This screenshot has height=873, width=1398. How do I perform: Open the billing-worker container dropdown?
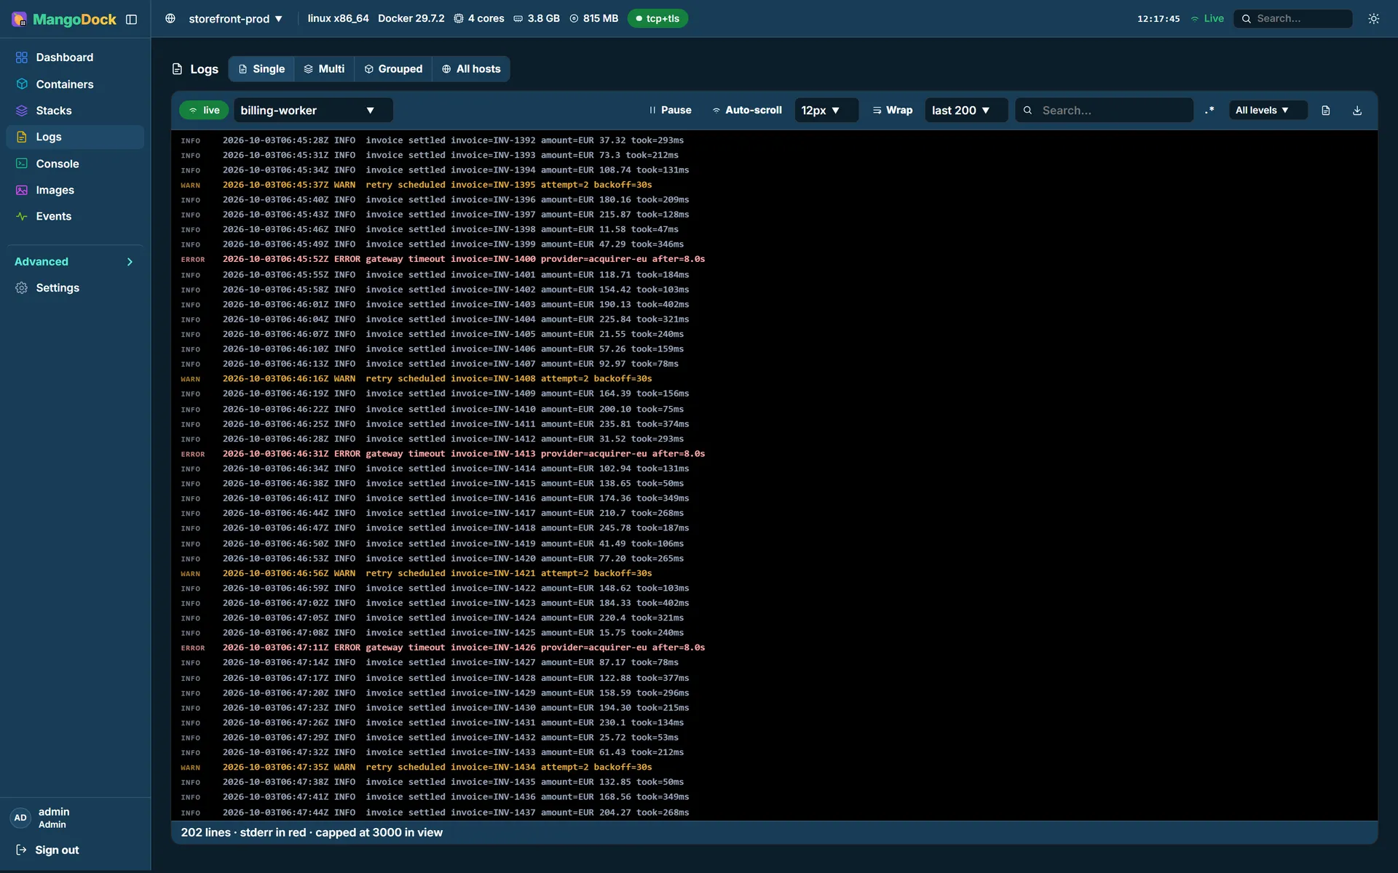point(313,111)
